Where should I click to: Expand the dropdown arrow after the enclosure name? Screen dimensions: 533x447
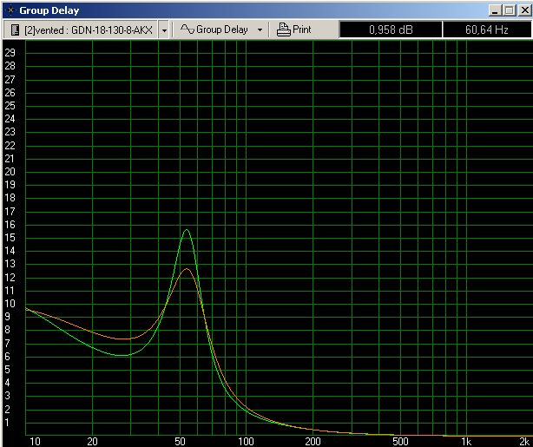tap(164, 30)
